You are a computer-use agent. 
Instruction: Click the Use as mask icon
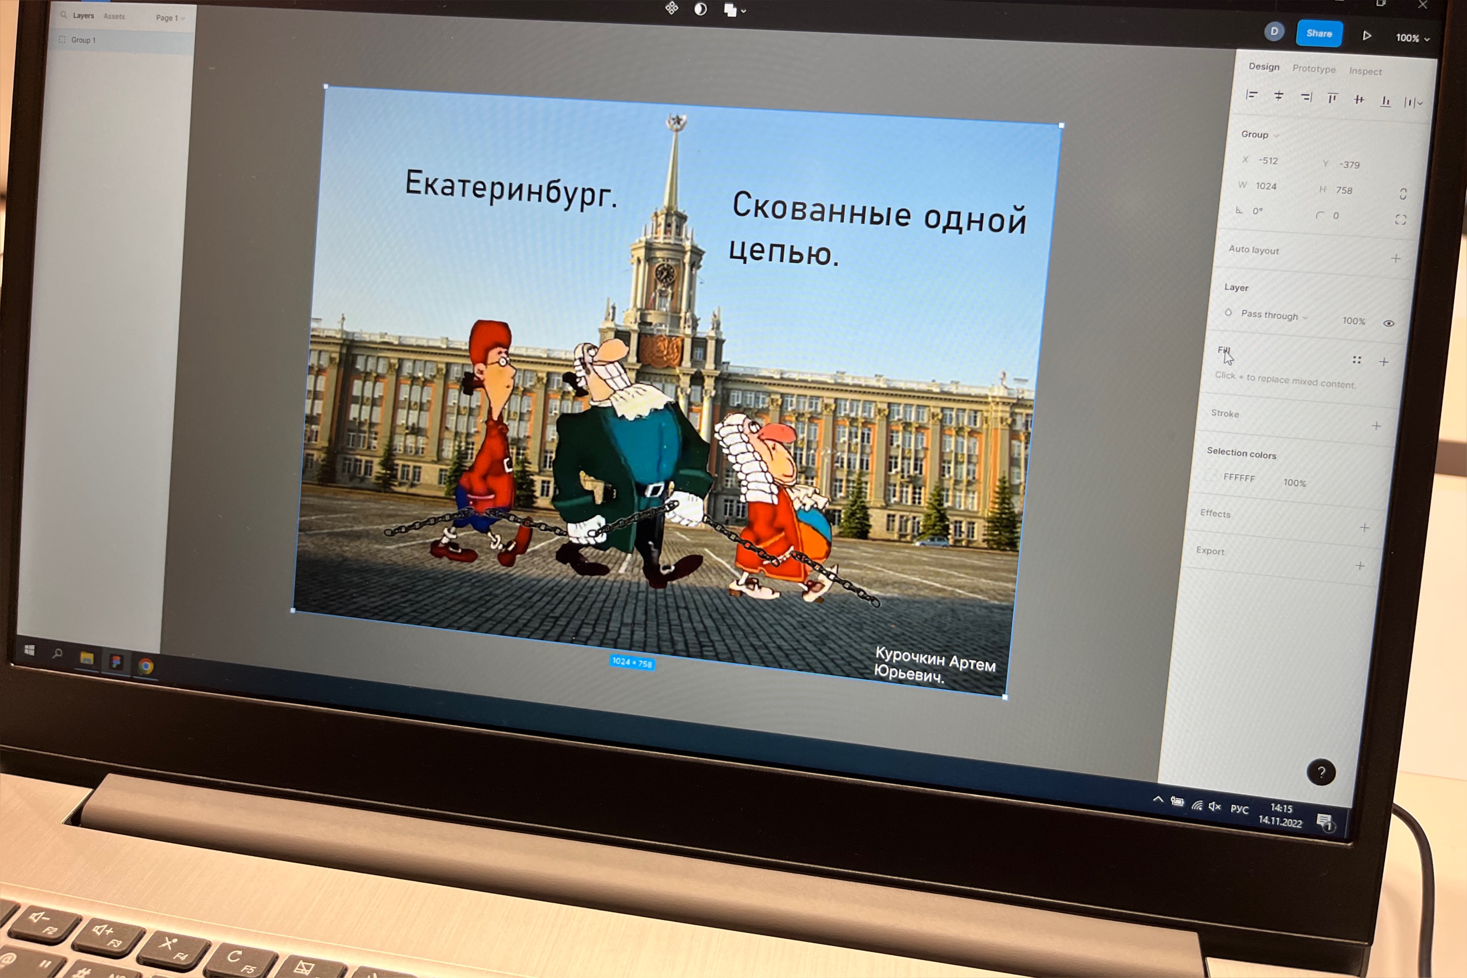700,9
